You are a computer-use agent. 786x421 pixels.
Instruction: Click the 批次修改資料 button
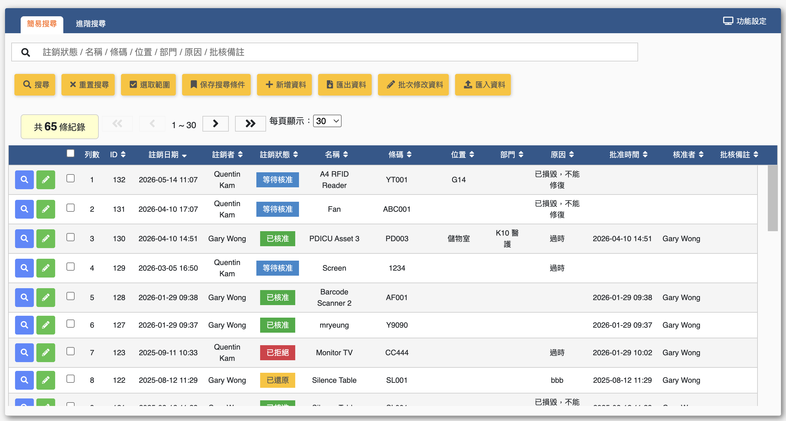click(413, 85)
